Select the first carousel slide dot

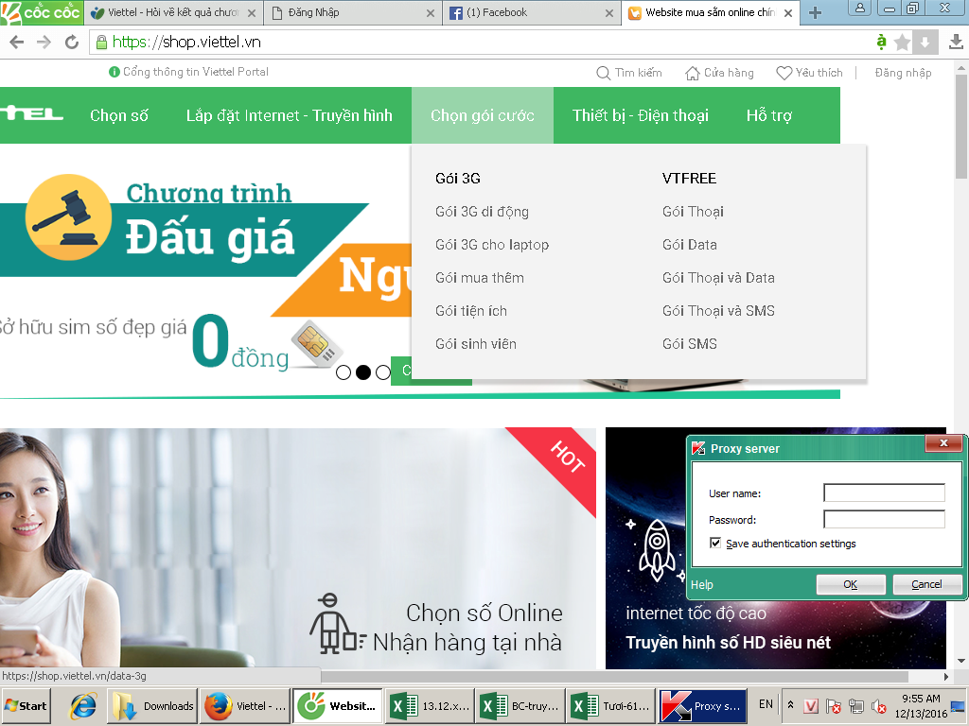click(x=344, y=372)
